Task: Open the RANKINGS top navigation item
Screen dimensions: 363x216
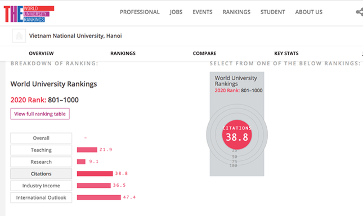Action: click(236, 12)
